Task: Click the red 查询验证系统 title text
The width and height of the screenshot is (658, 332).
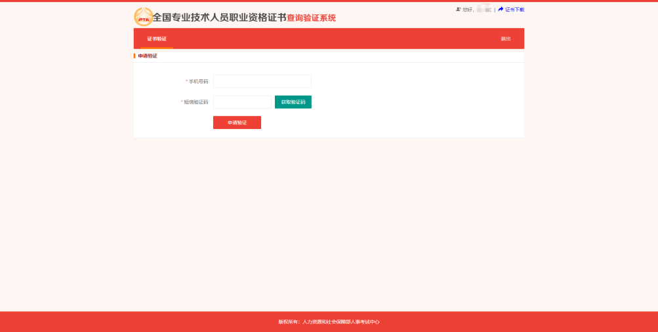Action: [x=311, y=18]
